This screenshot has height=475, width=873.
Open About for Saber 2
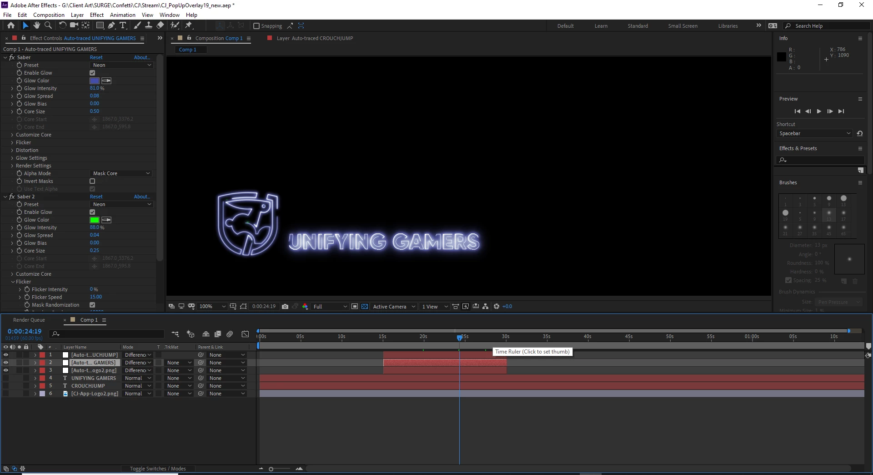(142, 197)
